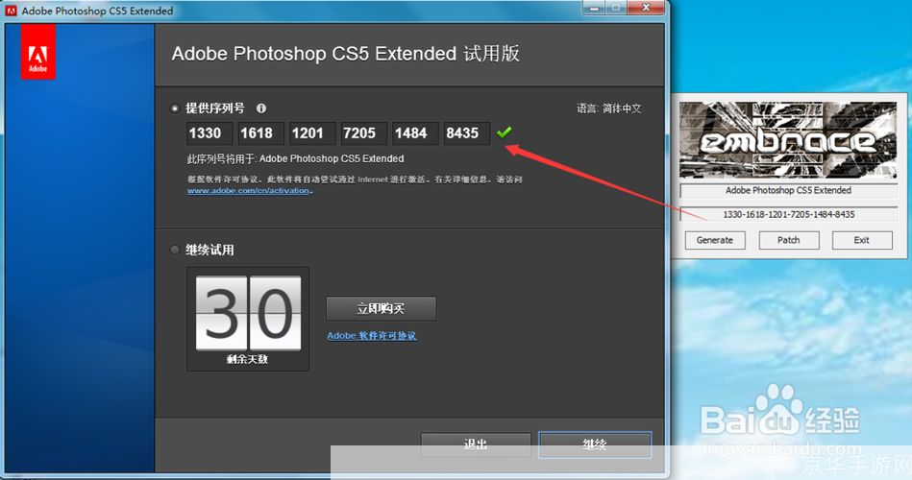Click the serial number info icon
The image size is (912, 480).
[261, 108]
